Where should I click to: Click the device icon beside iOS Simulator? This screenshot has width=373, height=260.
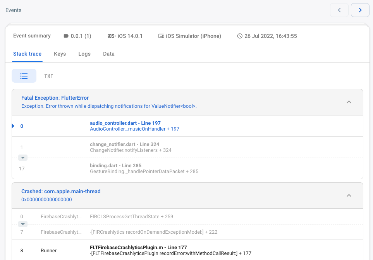tap(161, 36)
